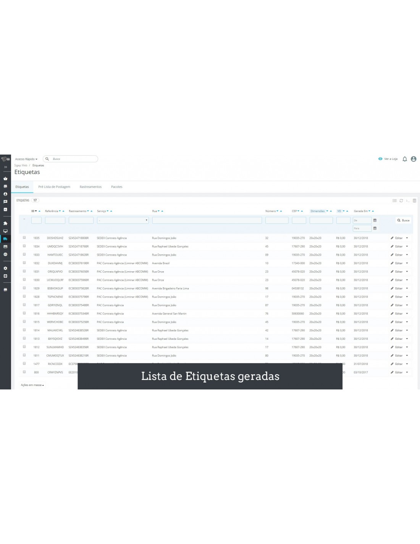Expand Acesso Rápido dropdown menu

point(26,159)
